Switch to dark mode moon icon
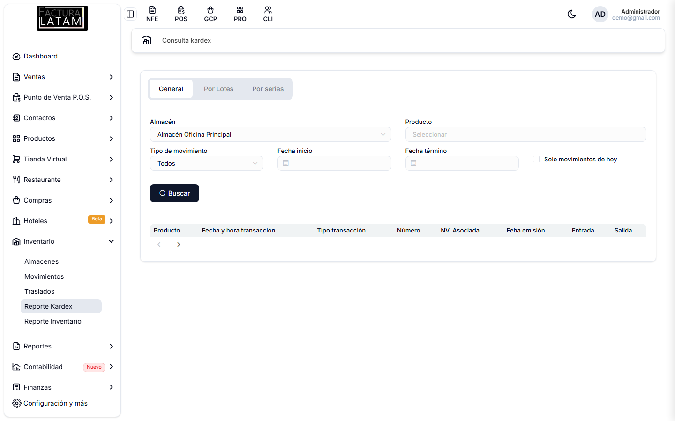 point(571,14)
